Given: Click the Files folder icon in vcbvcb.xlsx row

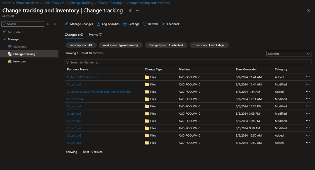Looking at the screenshot, I should click(147, 77).
